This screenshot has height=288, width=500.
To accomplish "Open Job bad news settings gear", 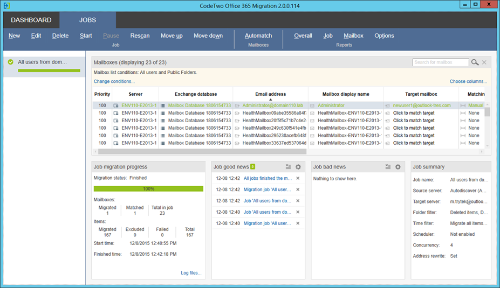I will point(398,167).
